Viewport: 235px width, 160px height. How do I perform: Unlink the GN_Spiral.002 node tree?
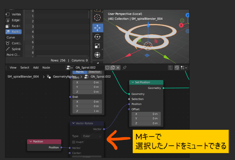(x=118, y=68)
